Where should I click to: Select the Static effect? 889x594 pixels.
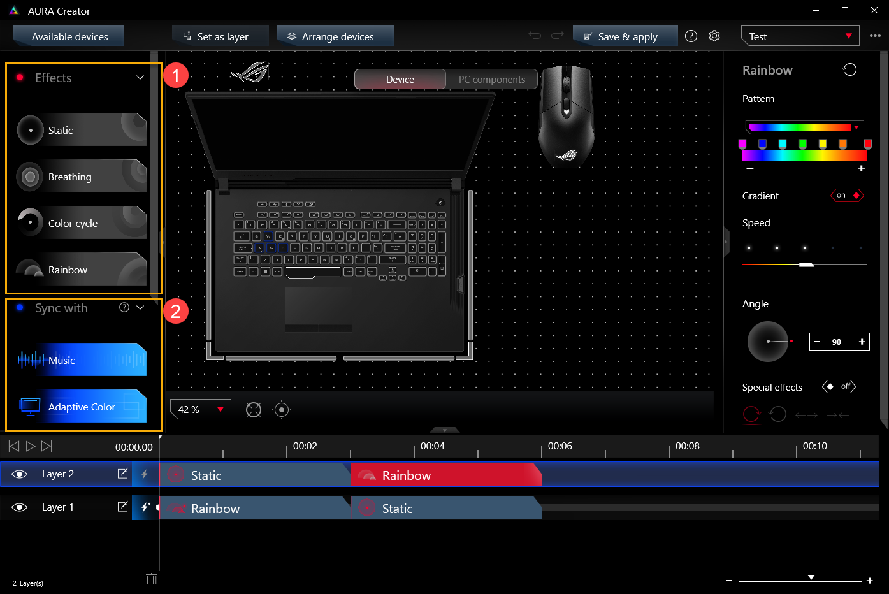click(x=82, y=130)
